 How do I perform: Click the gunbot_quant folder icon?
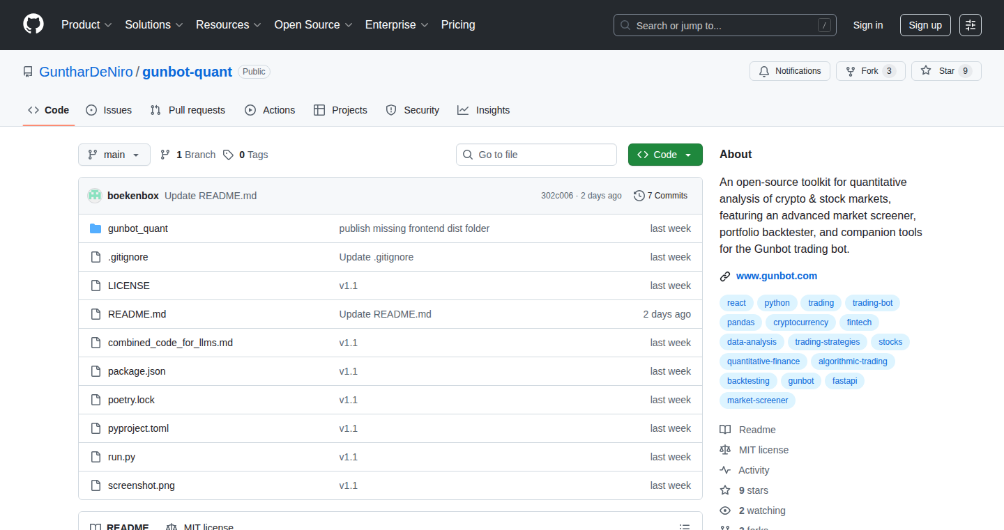[x=96, y=228]
